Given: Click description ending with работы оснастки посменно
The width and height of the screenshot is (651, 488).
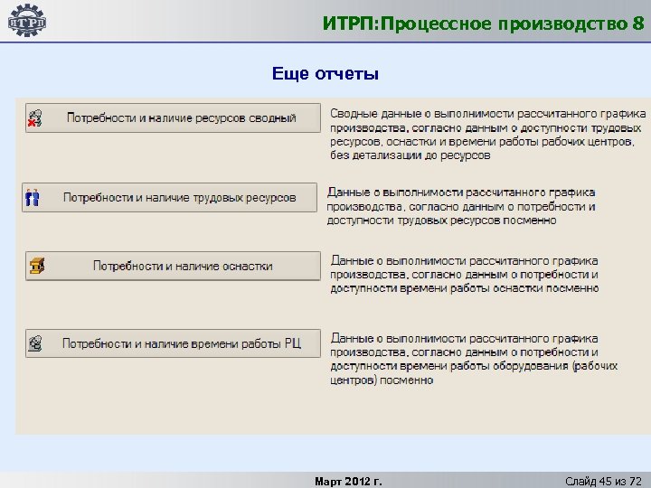Looking at the screenshot, I should (x=464, y=275).
